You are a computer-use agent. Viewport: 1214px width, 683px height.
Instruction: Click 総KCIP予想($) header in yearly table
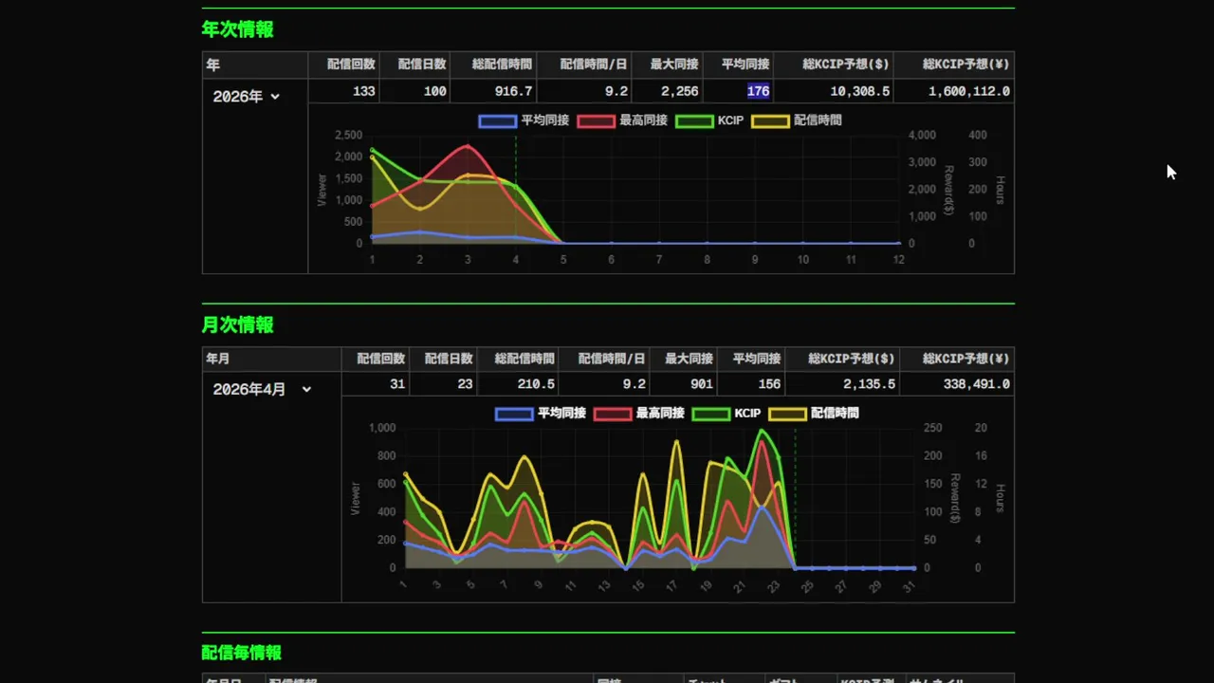tap(845, 65)
